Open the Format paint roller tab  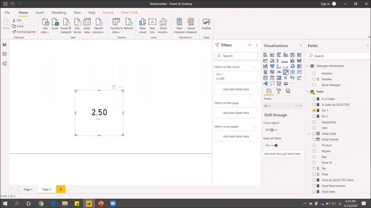(x=278, y=91)
